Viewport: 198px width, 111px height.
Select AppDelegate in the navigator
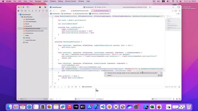tap(30, 19)
